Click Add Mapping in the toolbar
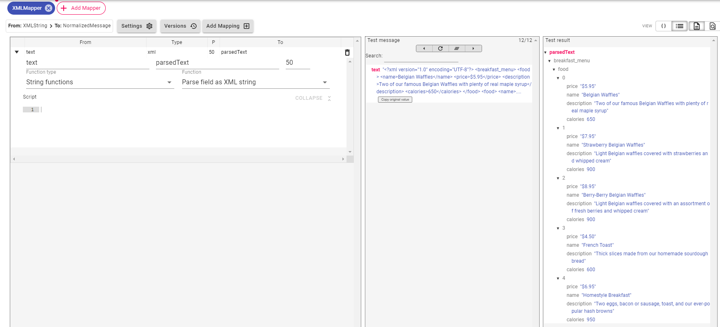This screenshot has height=327, width=720. click(x=227, y=26)
